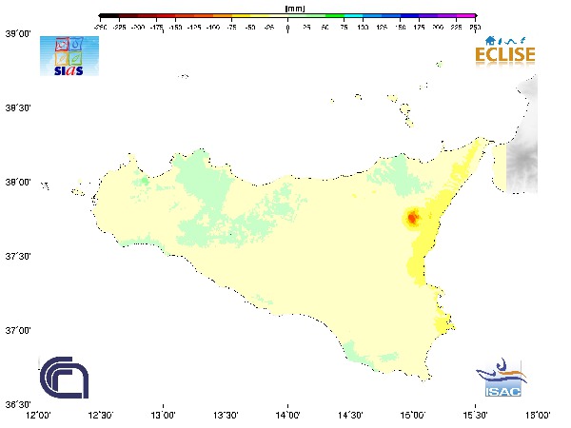Click the magenta end segment of the color scale
The height and width of the screenshot is (428, 571).
pos(465,16)
